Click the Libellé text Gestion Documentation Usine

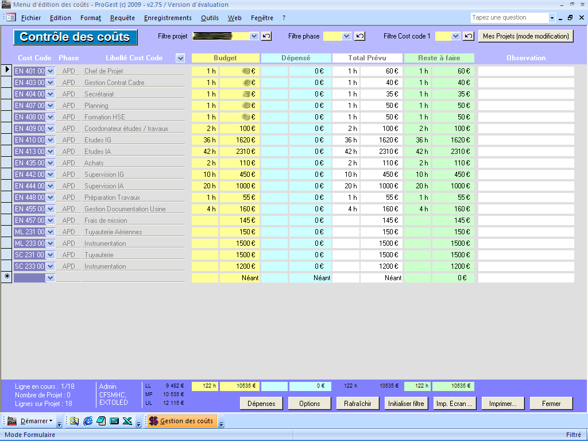pyautogui.click(x=125, y=209)
